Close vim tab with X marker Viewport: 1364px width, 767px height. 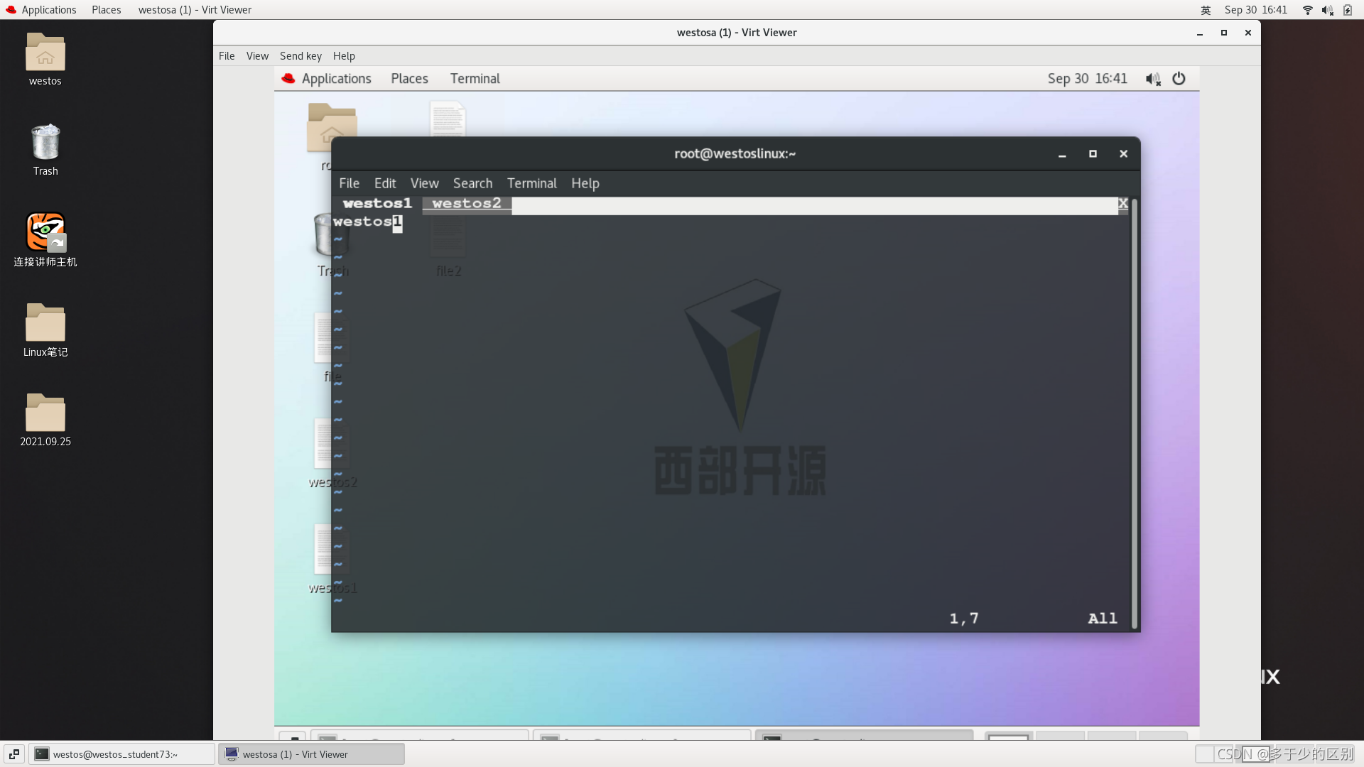coord(1122,204)
